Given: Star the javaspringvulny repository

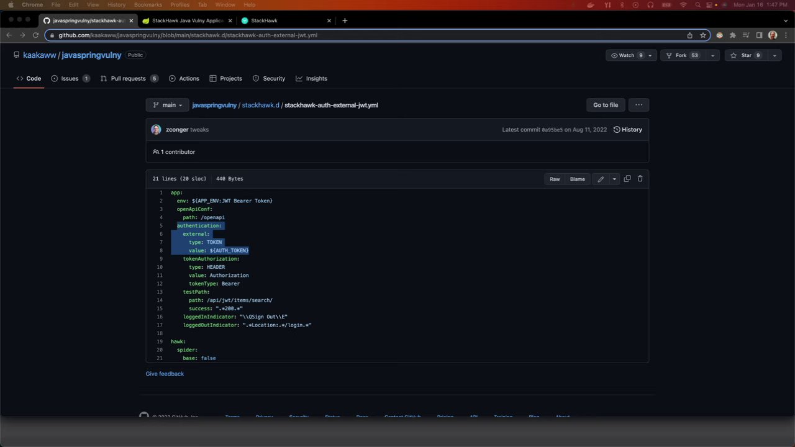Looking at the screenshot, I should (746, 55).
